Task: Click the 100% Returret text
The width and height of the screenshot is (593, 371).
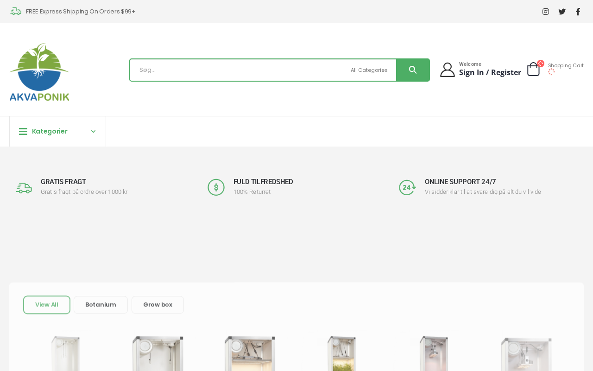Action: 252,192
